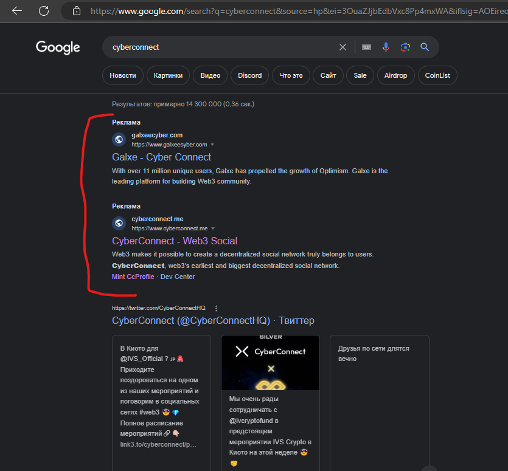Open the site security info icon
Viewport: 508px width, 471px height.
(x=77, y=10)
